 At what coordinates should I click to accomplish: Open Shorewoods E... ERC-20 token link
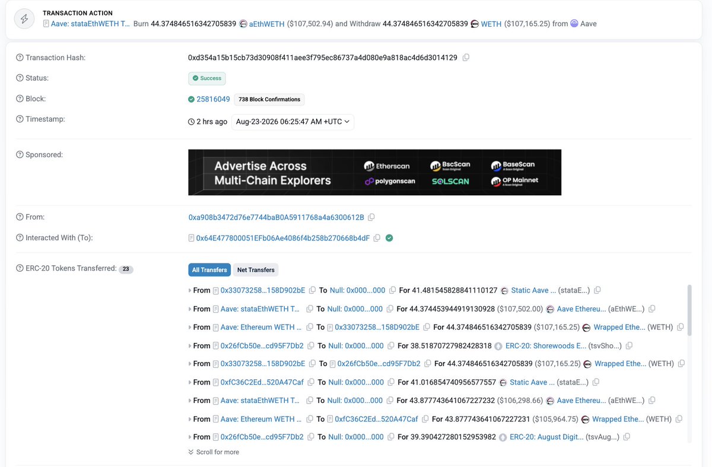coord(545,345)
